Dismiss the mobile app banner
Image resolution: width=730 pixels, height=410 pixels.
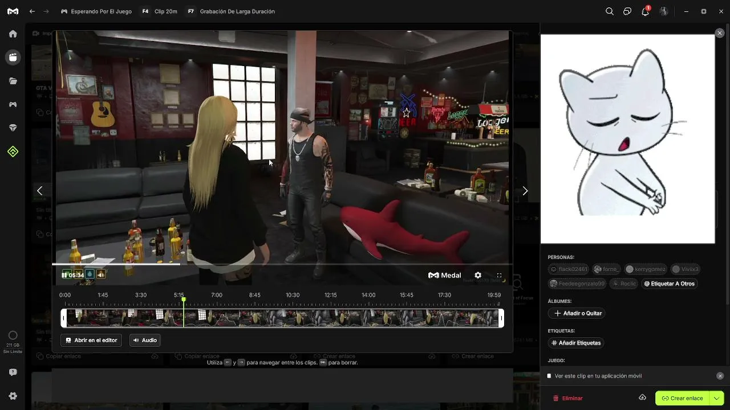pos(720,376)
